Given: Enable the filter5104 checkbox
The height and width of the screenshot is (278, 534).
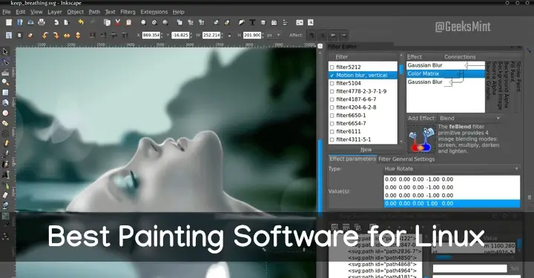Looking at the screenshot, I should coord(332,83).
